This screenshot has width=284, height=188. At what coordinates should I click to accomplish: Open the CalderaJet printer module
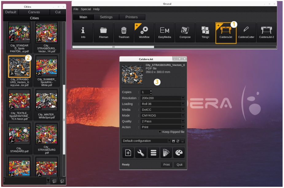tap(226, 32)
